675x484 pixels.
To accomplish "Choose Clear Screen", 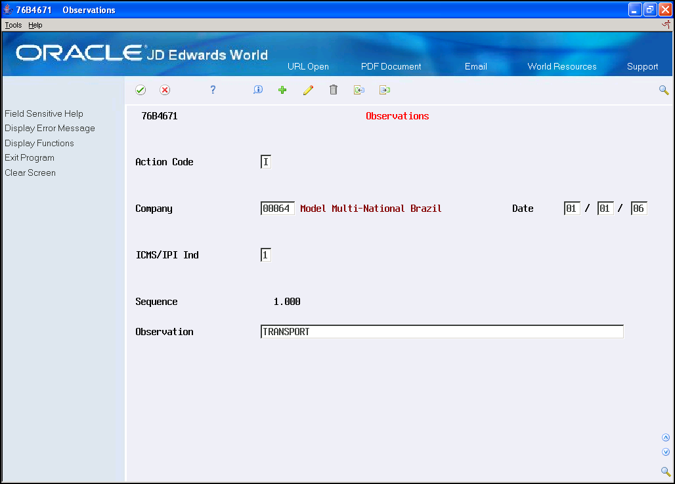I will [x=30, y=172].
